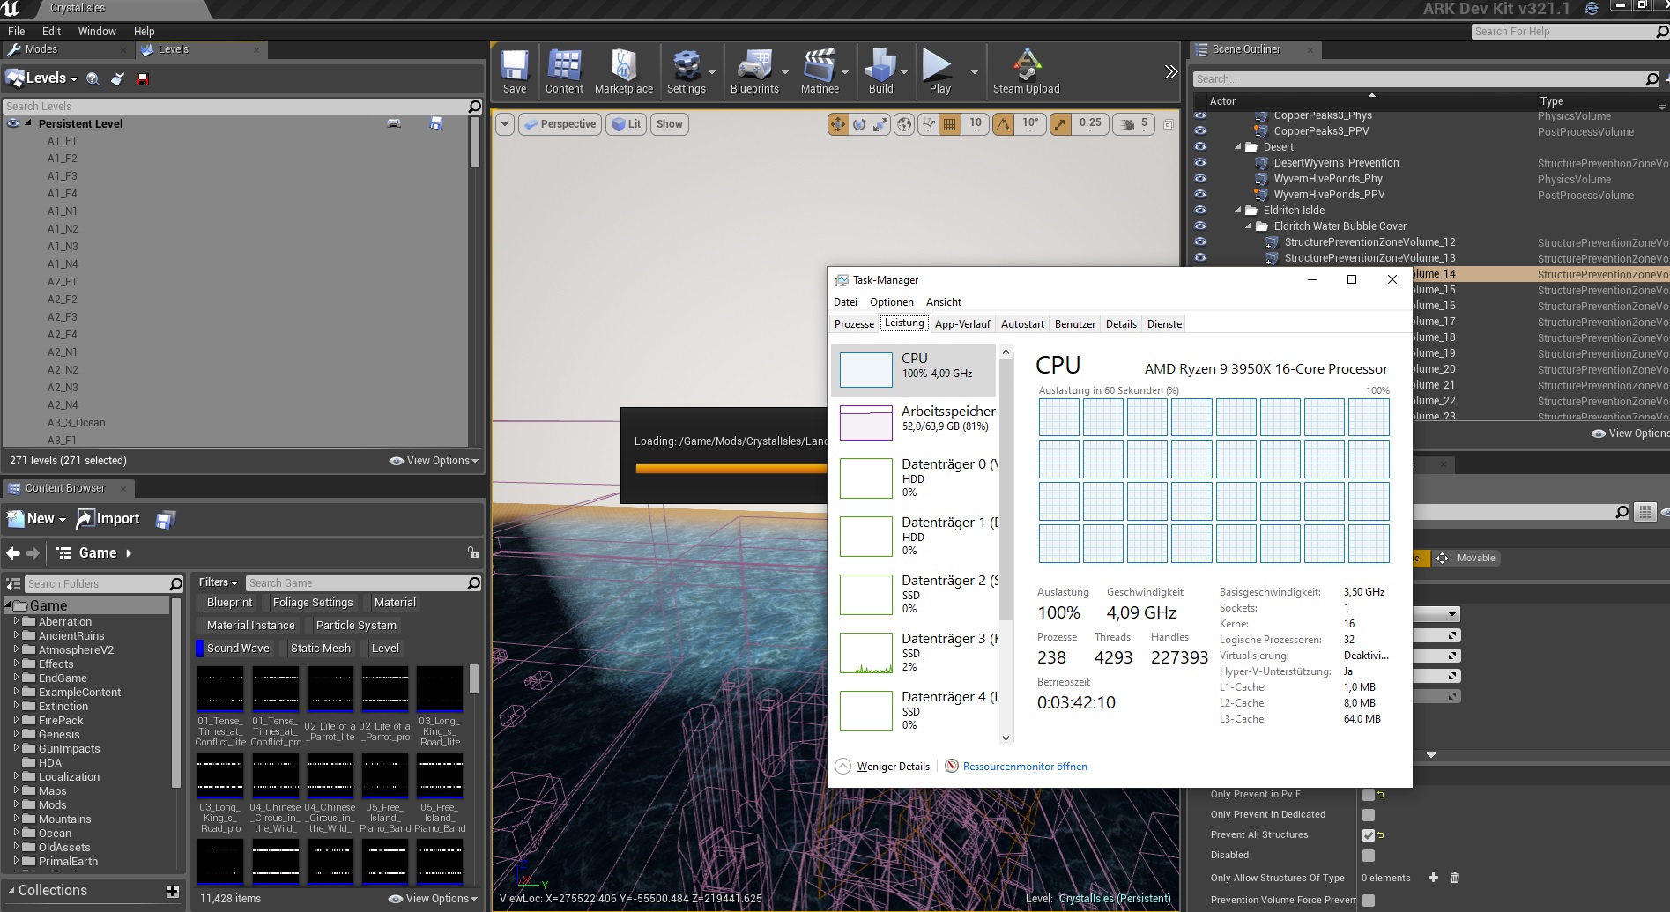
Task: Open the Marketplace from the toolbar
Action: point(624,71)
